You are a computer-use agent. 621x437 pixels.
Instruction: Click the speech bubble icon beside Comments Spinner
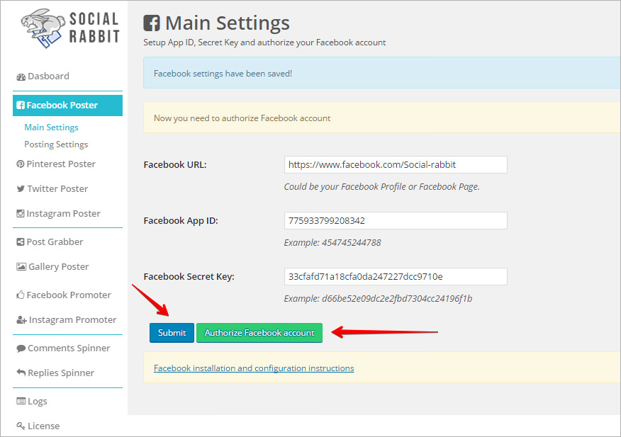pos(21,348)
